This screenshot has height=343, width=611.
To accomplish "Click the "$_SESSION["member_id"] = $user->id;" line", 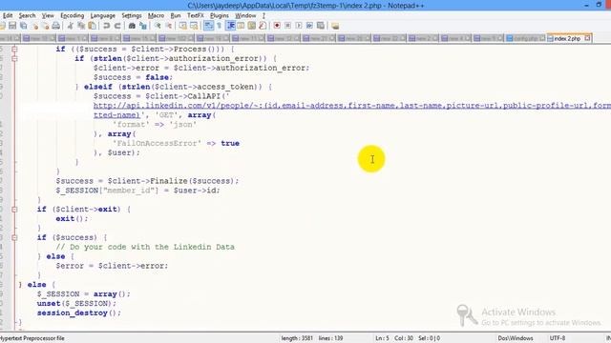I will [x=137, y=191].
